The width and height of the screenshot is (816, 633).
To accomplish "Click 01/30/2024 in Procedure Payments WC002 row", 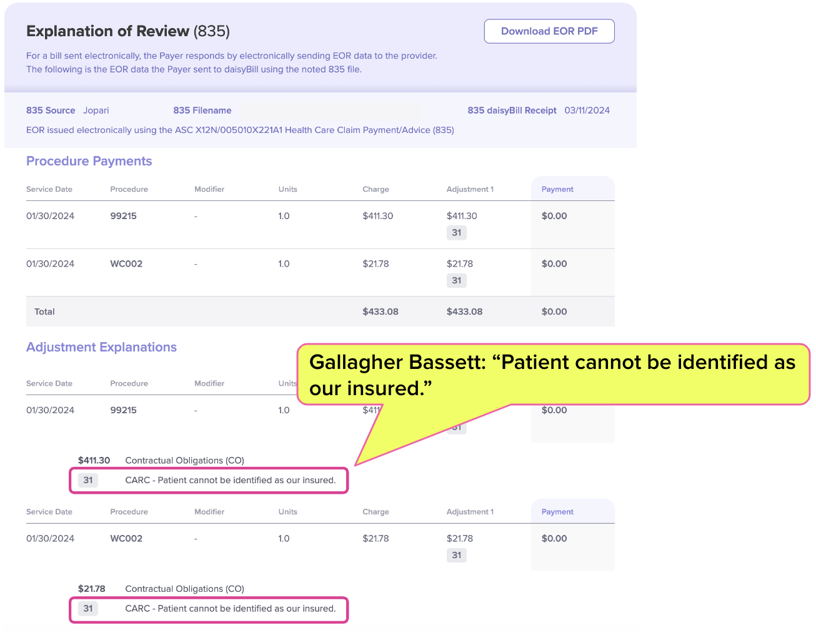I will coord(51,264).
